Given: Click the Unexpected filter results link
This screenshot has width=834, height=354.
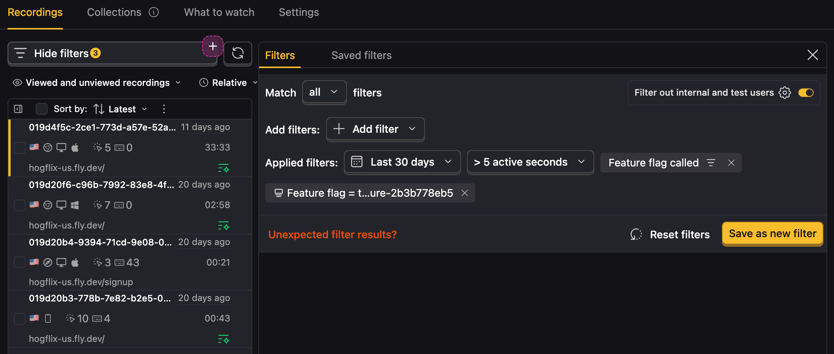Looking at the screenshot, I should point(332,234).
